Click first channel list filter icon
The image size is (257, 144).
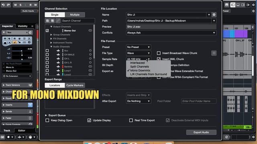pos(47,21)
